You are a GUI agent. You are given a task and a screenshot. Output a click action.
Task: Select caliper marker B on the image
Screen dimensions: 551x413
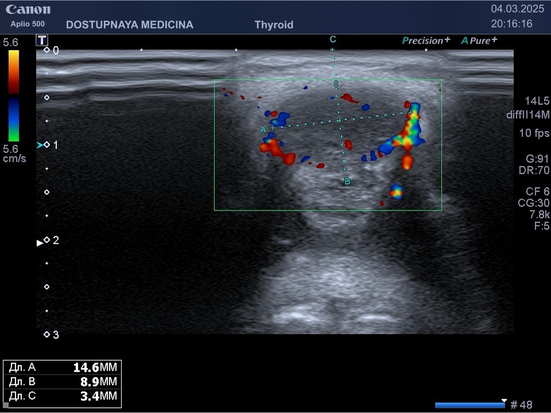point(347,181)
